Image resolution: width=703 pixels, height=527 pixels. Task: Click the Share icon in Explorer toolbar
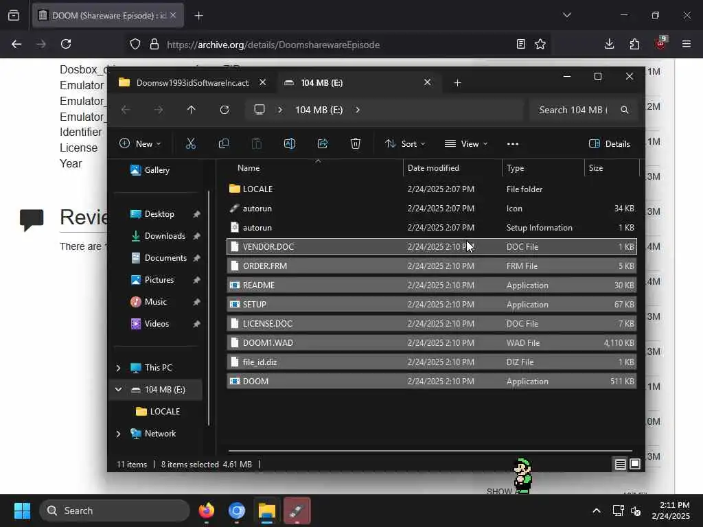pyautogui.click(x=323, y=143)
